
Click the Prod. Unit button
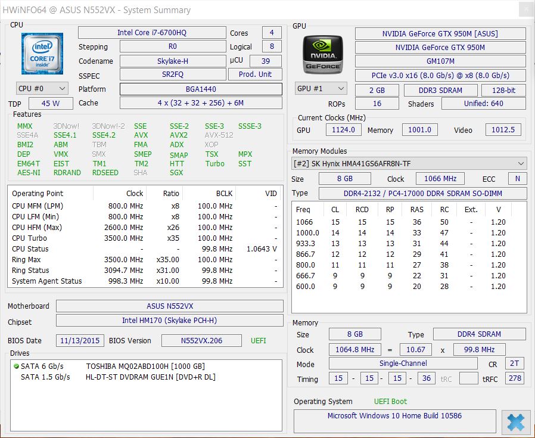click(255, 74)
